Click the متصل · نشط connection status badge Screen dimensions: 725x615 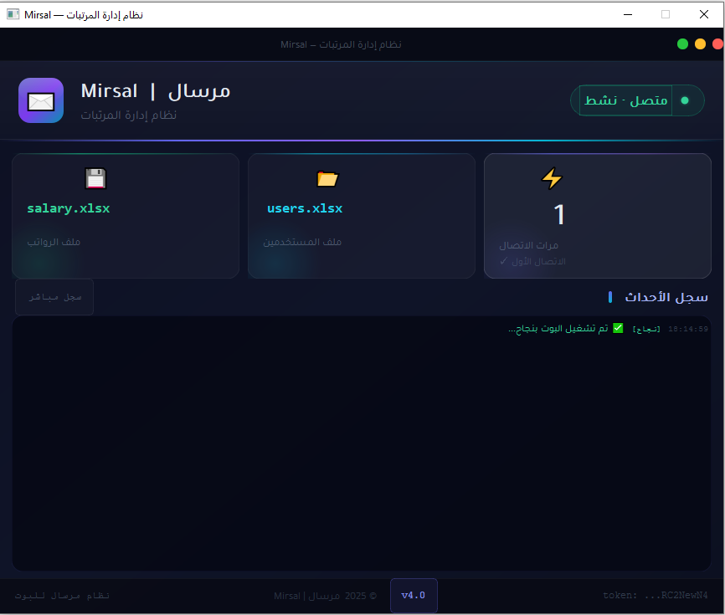[x=637, y=100]
